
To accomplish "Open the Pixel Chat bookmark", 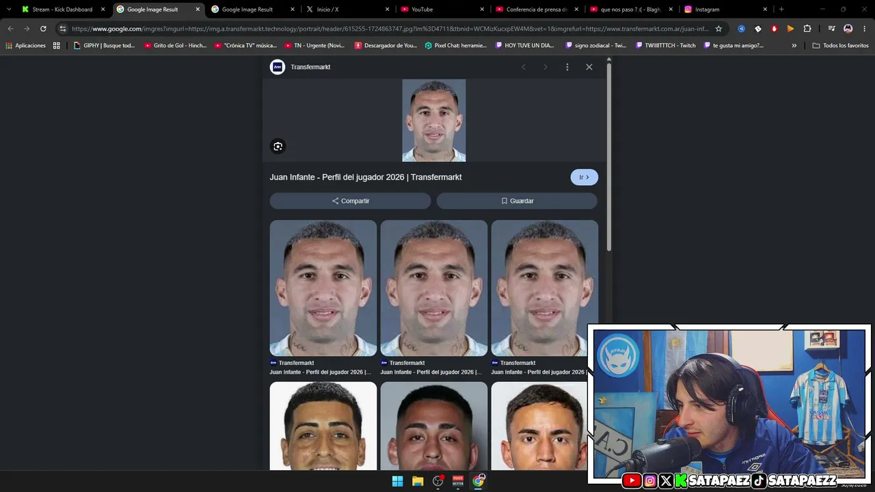I will tap(456, 46).
